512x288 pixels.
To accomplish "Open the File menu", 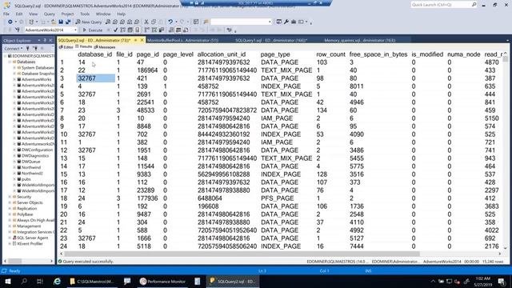I will coord(6,14).
